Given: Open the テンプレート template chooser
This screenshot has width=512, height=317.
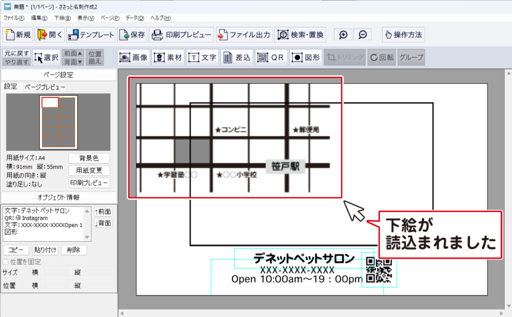Looking at the screenshot, I should (91, 34).
